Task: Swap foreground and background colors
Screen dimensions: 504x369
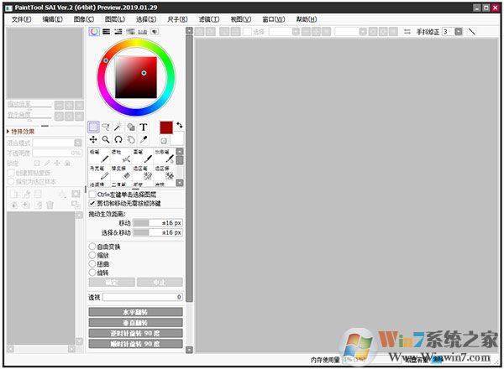Action: click(x=180, y=125)
